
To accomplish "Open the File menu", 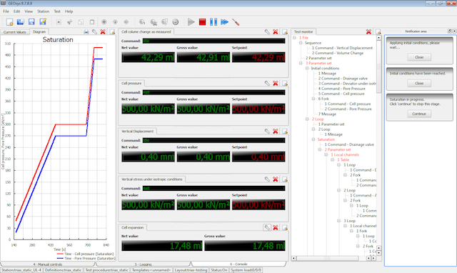I will pyautogui.click(x=6, y=11).
